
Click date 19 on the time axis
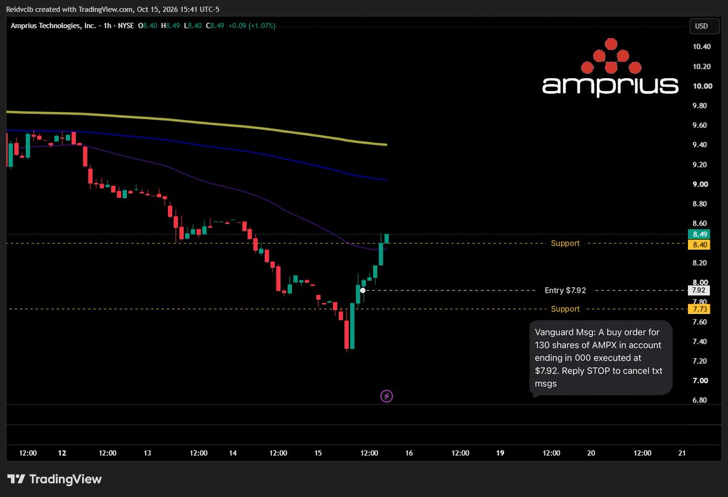tap(500, 453)
